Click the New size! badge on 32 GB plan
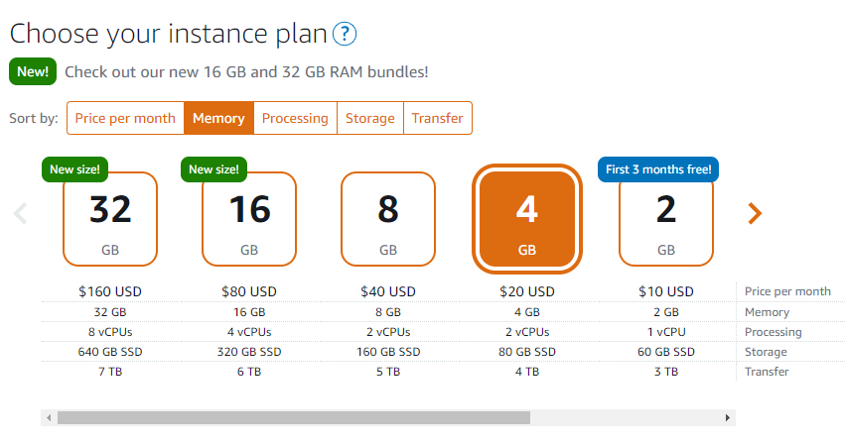 [74, 169]
